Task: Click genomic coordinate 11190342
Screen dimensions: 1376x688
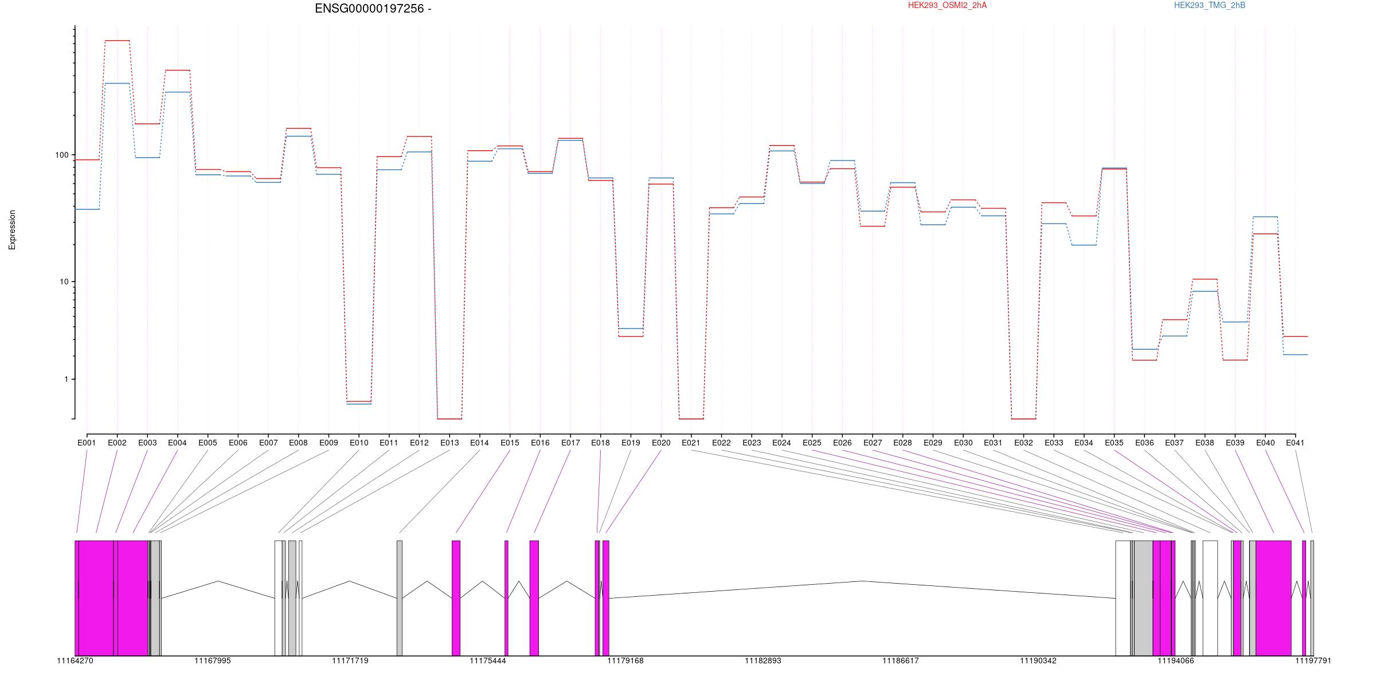Action: 1038,661
